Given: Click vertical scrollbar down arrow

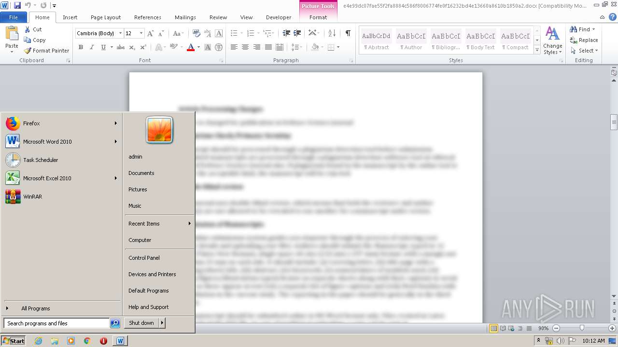Looking at the screenshot, I should pos(614,296).
